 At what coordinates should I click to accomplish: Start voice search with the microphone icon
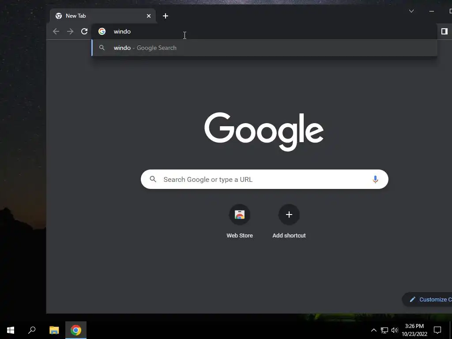[375, 179]
